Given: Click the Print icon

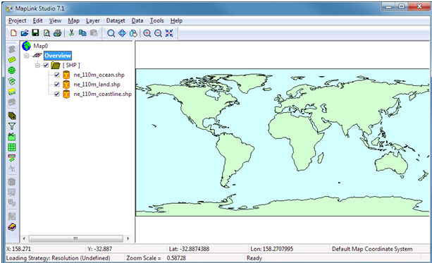Looking at the screenshot, I should 58,33.
